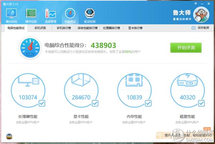The height and width of the screenshot is (144, 215).
Task: Open the 硬件体检 hardware checkup icon
Action: pyautogui.click(x=11, y=15)
